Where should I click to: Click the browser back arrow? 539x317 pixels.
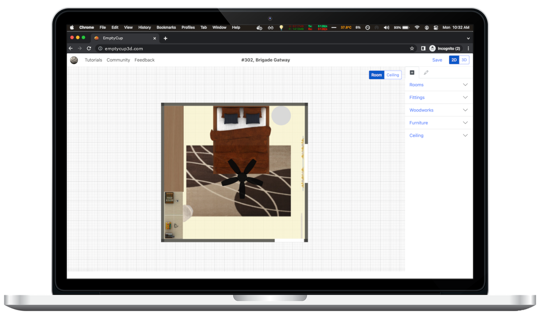(x=71, y=49)
